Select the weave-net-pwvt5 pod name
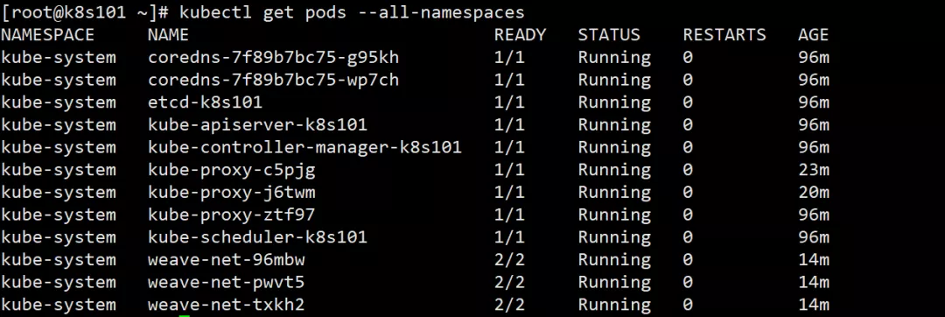The image size is (945, 317). click(x=227, y=283)
